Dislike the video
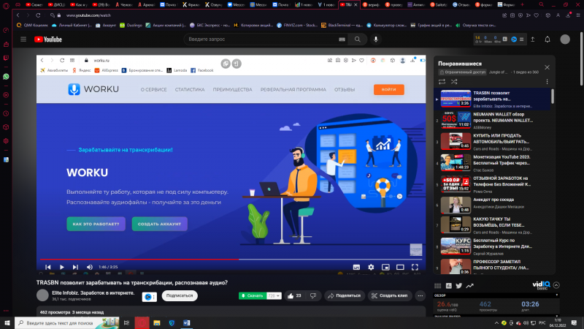Image resolution: width=584 pixels, height=329 pixels. [313, 295]
